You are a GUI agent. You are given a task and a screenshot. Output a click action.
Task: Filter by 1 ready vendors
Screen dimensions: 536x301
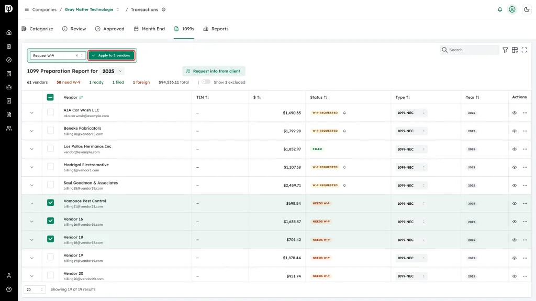click(x=96, y=82)
